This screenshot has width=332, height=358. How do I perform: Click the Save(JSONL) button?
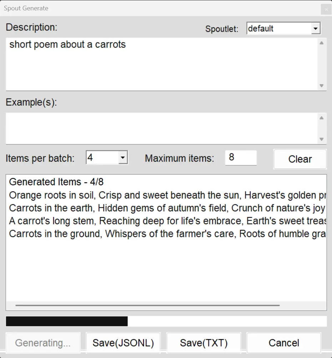click(123, 343)
